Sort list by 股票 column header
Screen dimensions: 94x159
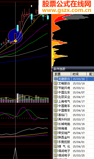(62, 74)
